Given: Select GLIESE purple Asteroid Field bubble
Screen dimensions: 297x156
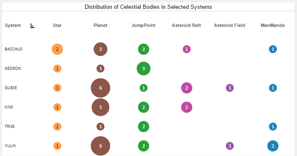Looking at the screenshot, I should (230, 88).
